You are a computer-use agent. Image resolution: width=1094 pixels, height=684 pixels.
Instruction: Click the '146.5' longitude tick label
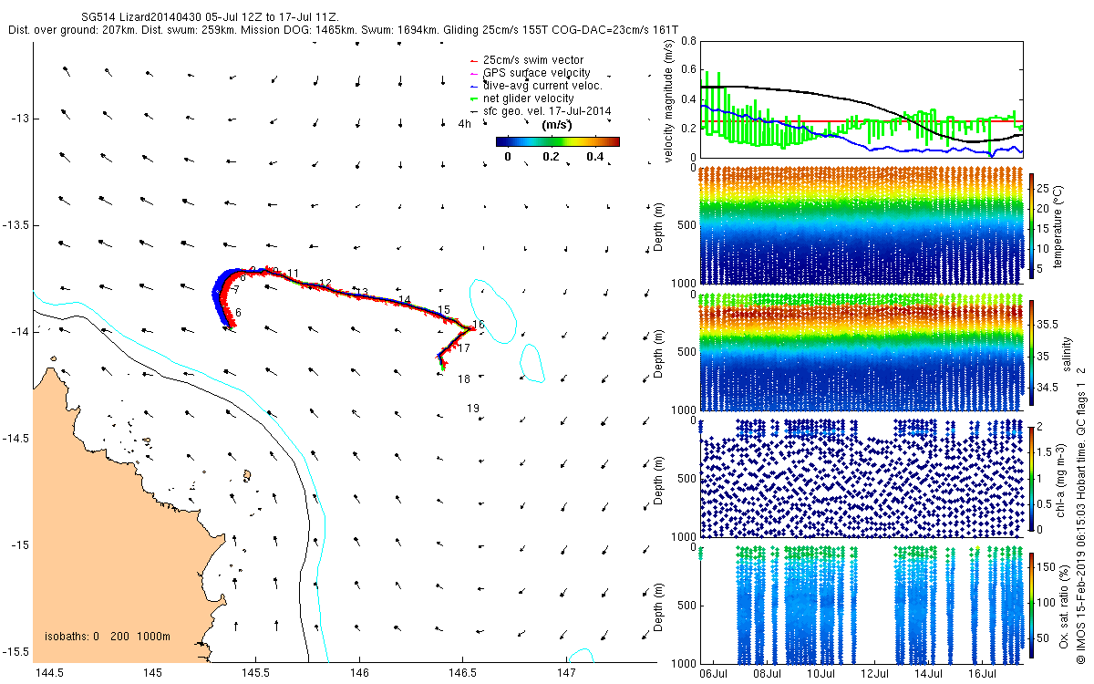click(x=463, y=674)
